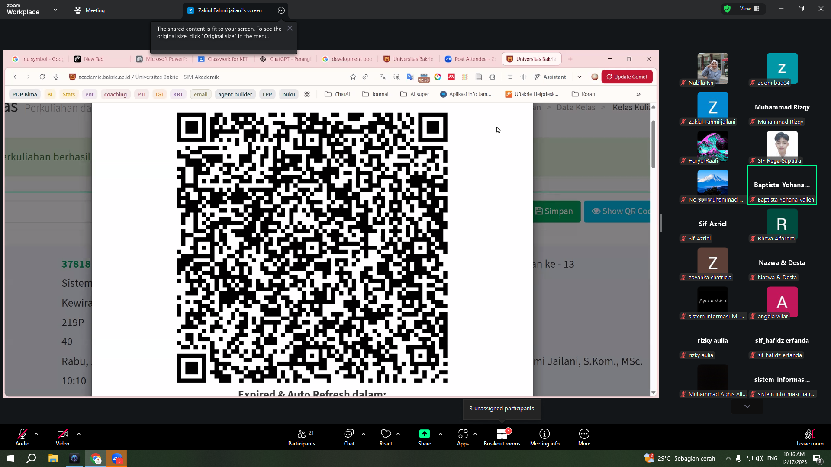831x467 pixels.
Task: Open a new browser tab with plus
Action: coord(570,59)
